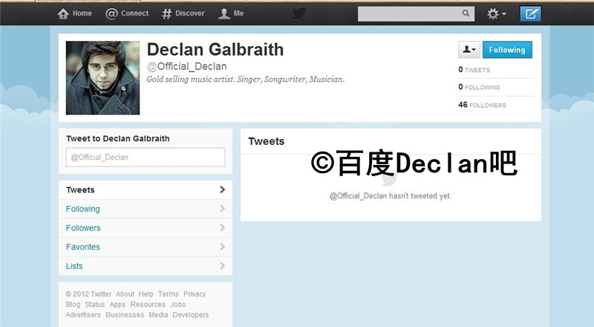The height and width of the screenshot is (327, 594).
Task: Open the Jobs footer link
Action: [x=177, y=305]
